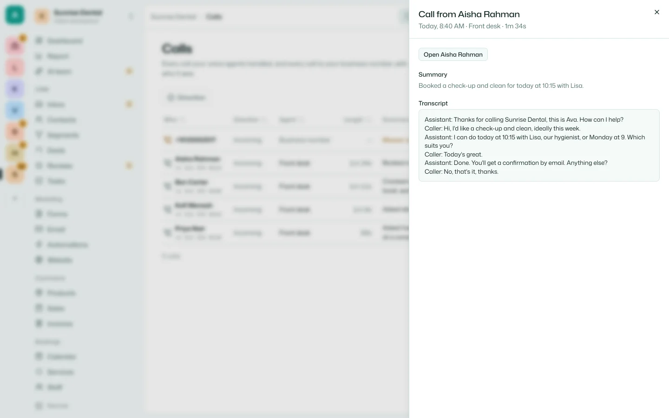Open Aisha Rahman's contact
The width and height of the screenshot is (669, 418).
453,54
